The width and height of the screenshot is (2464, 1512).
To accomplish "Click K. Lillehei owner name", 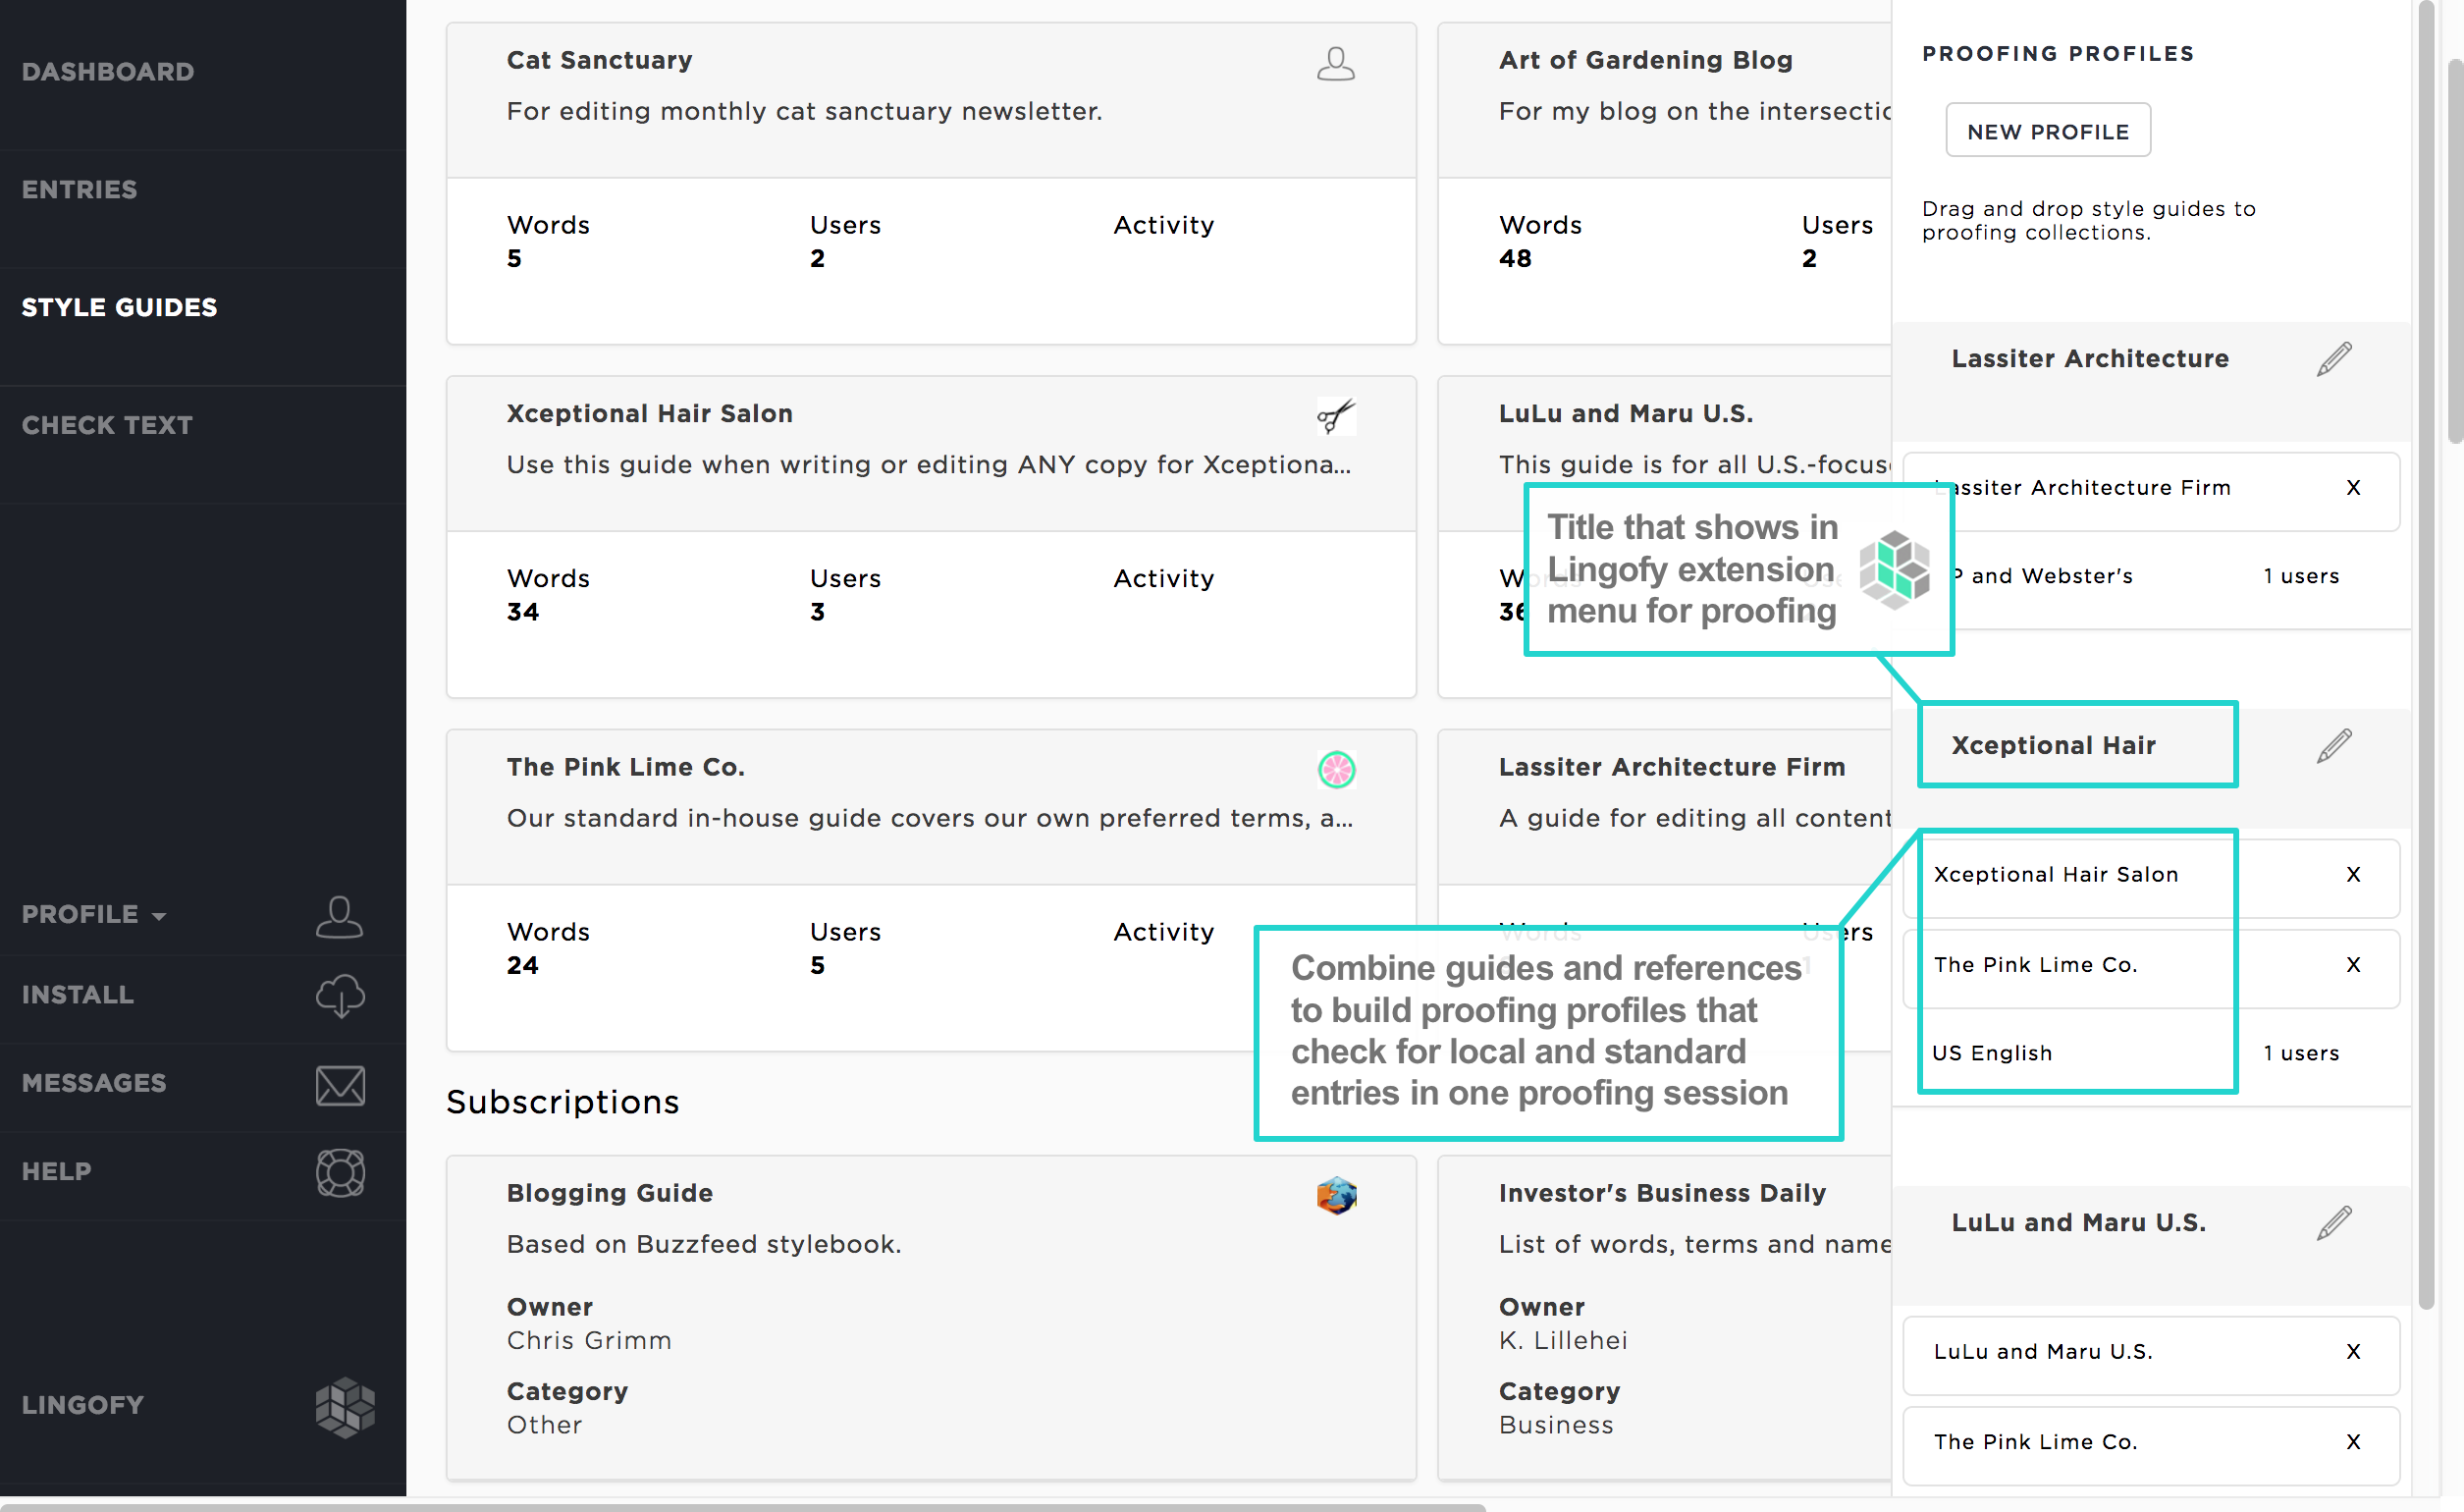I will coord(1562,1341).
